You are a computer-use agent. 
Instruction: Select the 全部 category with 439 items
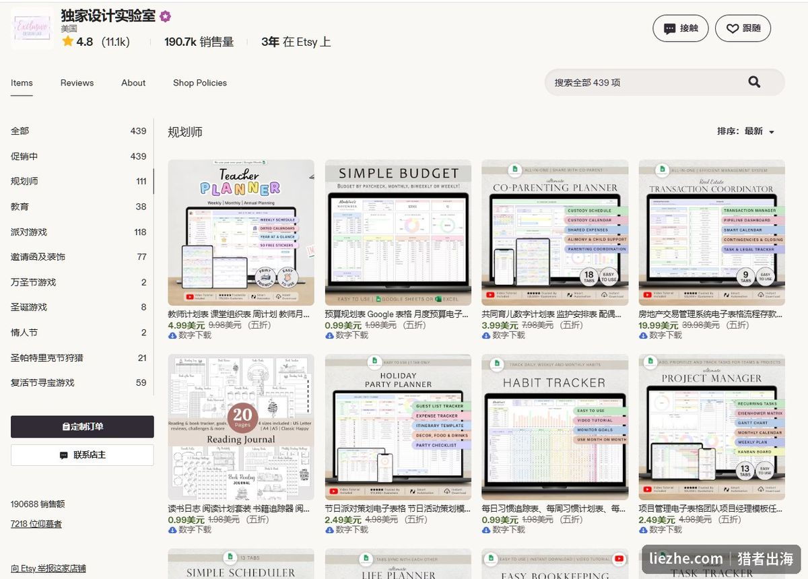(x=79, y=131)
